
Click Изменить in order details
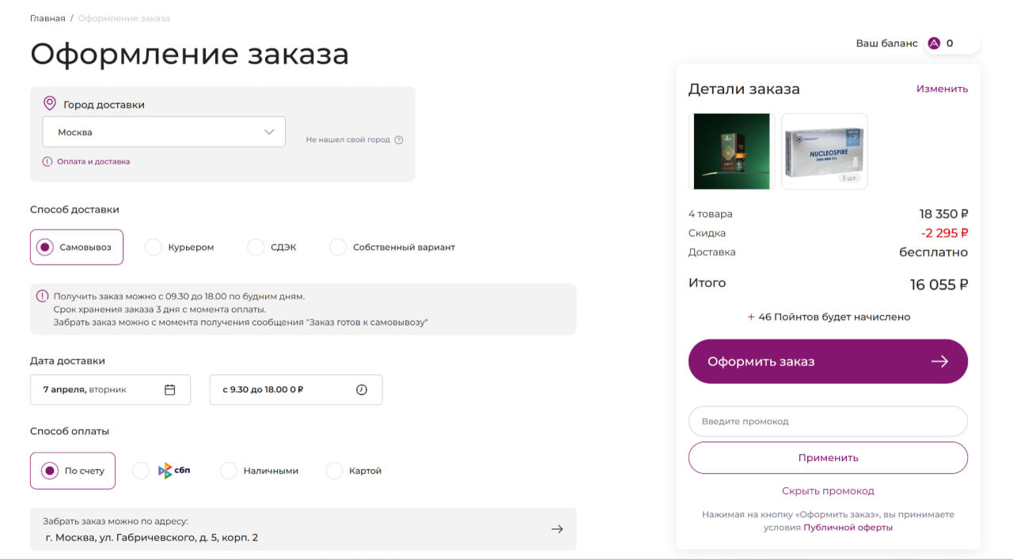point(942,89)
